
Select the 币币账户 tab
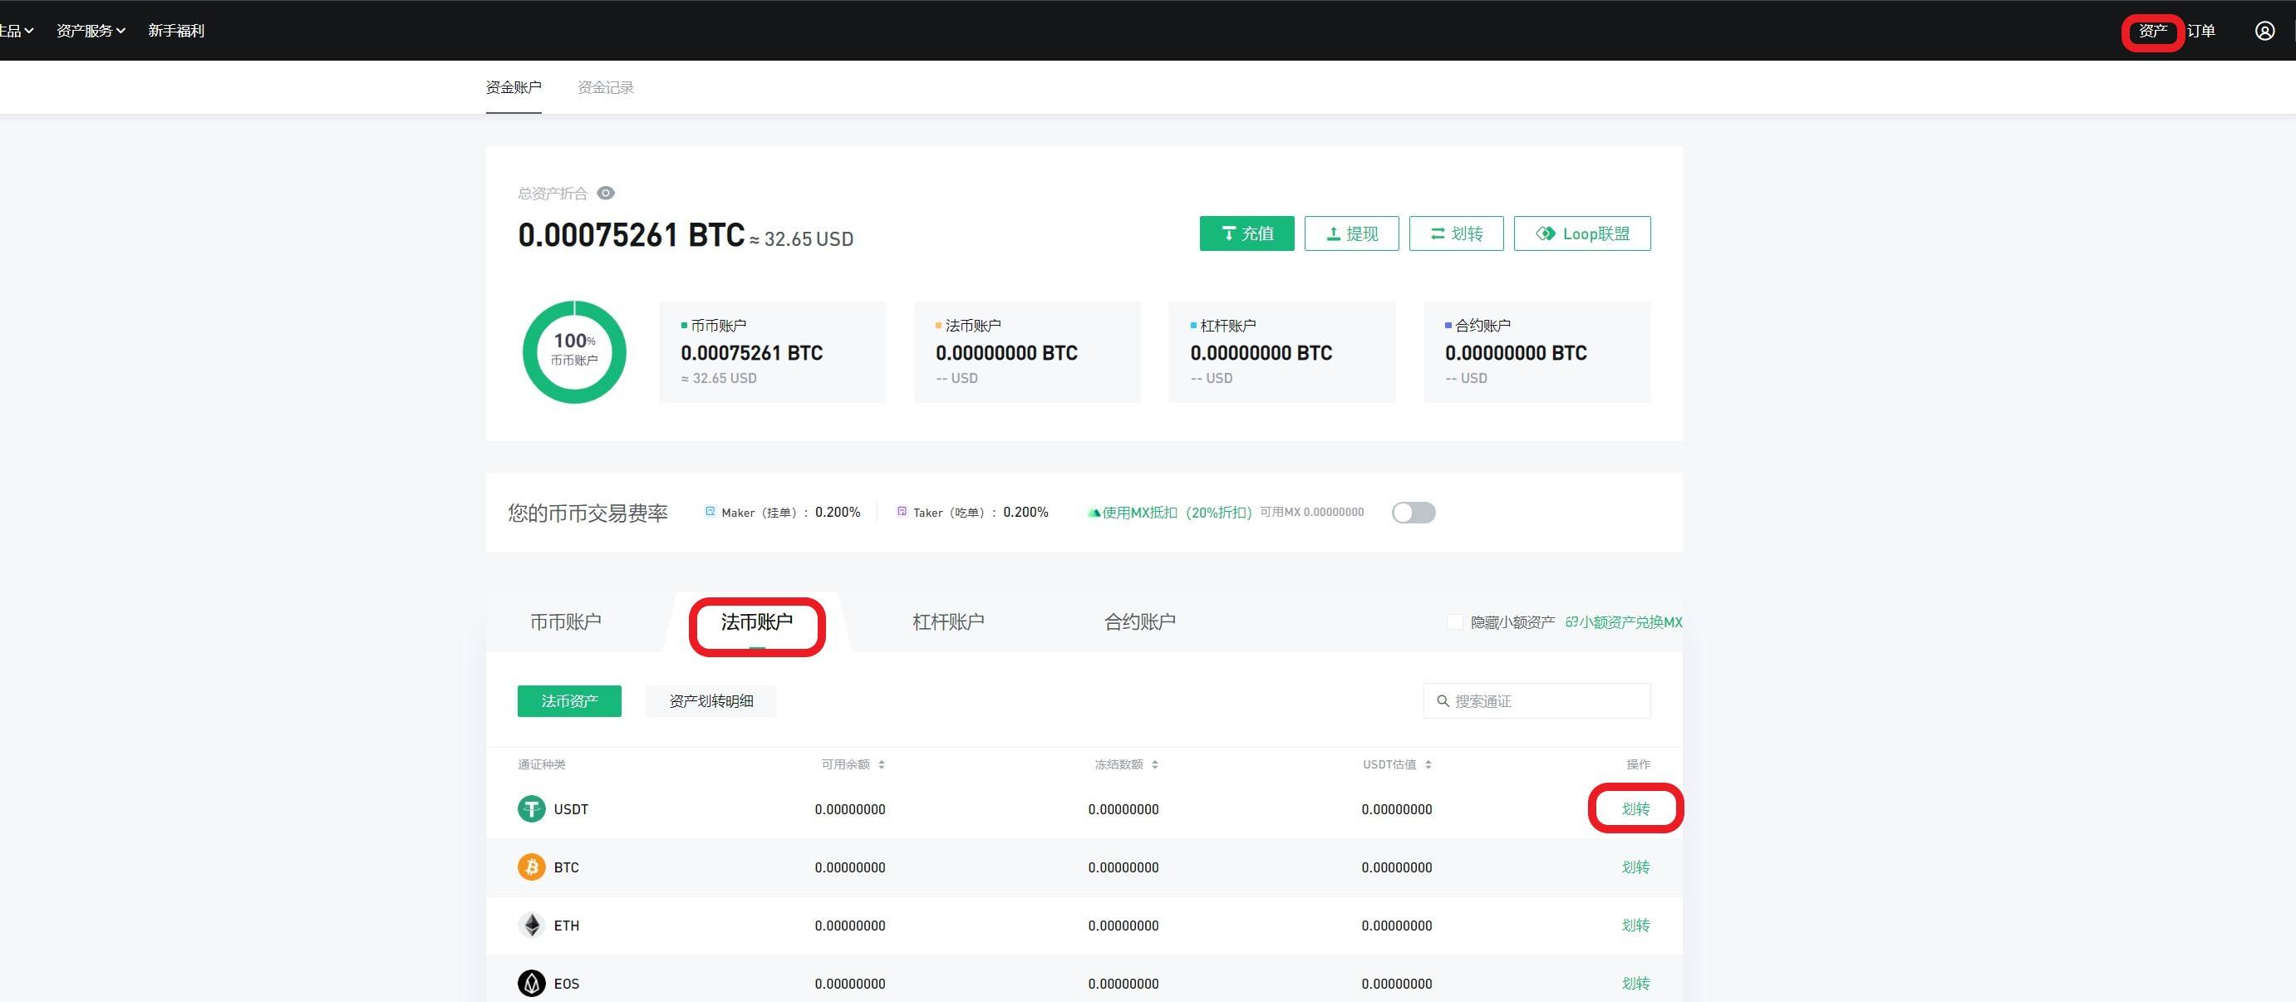coord(566,621)
